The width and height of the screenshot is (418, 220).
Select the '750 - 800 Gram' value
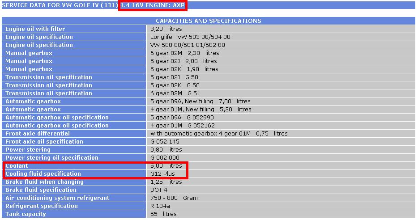pyautogui.click(x=174, y=198)
